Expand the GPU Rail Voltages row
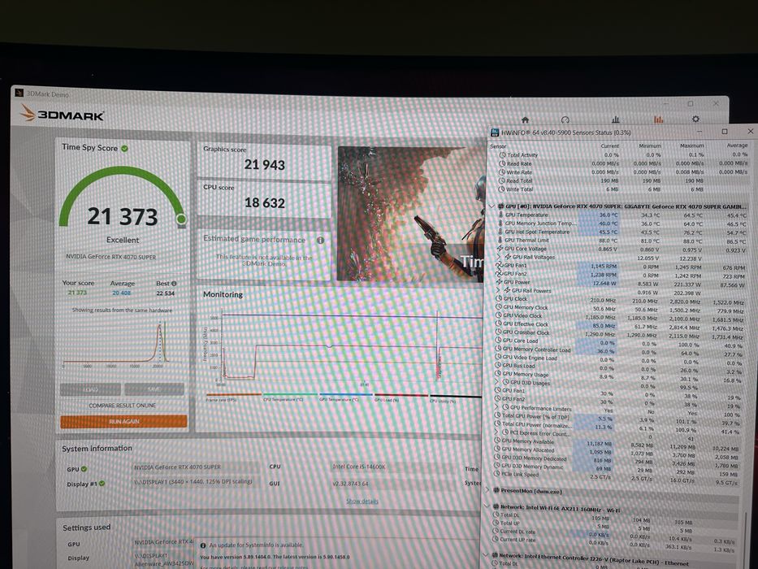758x569 pixels. coord(499,257)
